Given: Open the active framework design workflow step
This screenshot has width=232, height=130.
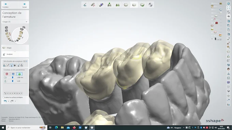Looking at the screenshot, I should tap(134, 5).
